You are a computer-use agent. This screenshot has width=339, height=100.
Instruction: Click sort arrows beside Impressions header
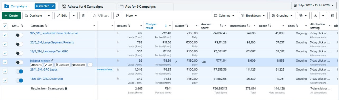point(248,26)
